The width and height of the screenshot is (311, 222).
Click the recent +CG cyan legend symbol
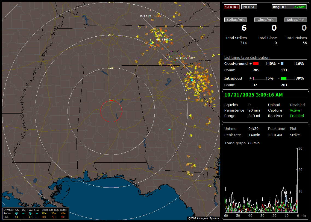(x=30, y=213)
